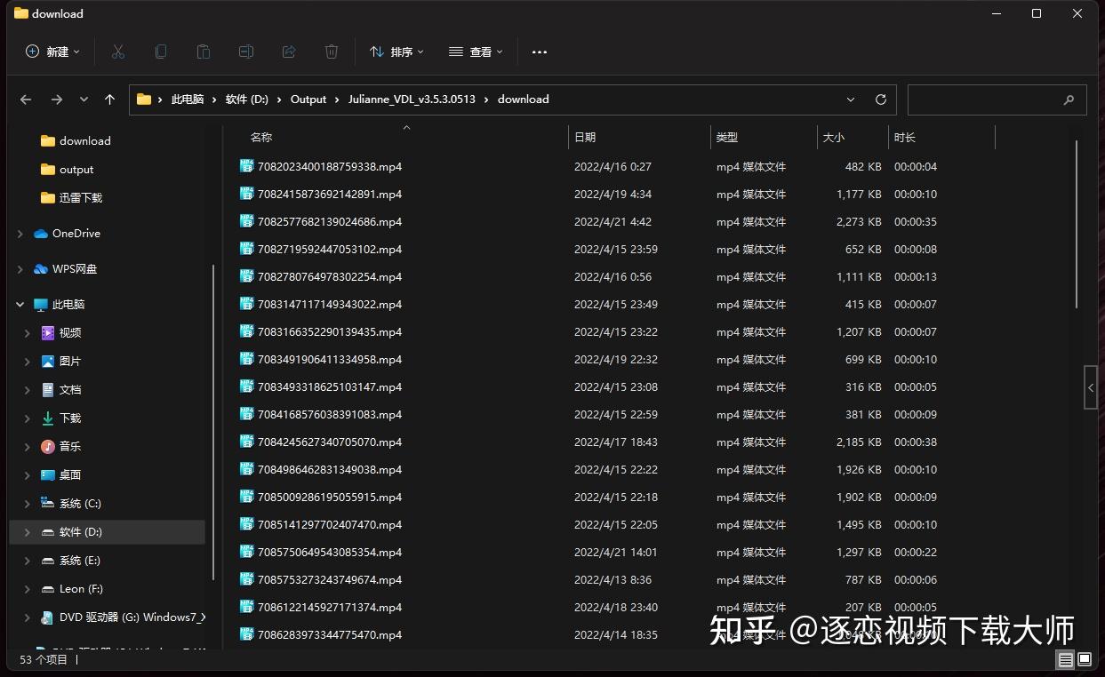Image resolution: width=1105 pixels, height=677 pixels.
Task: Click the file icon of 7082023400188759338.mp4
Action: [247, 166]
